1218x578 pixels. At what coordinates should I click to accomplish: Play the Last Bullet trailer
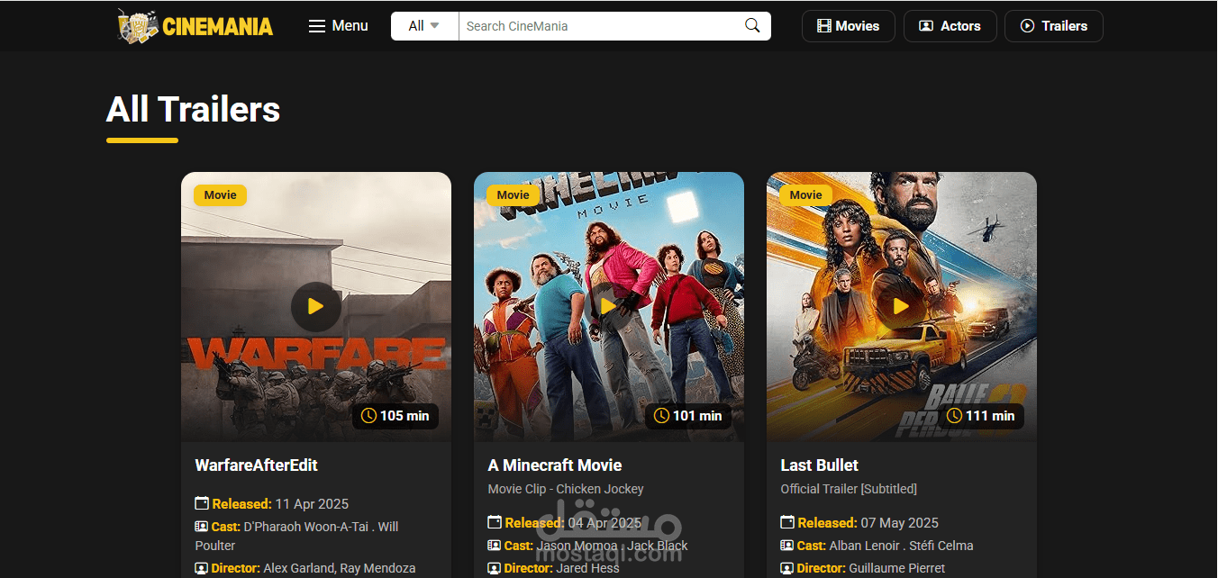[x=901, y=306]
